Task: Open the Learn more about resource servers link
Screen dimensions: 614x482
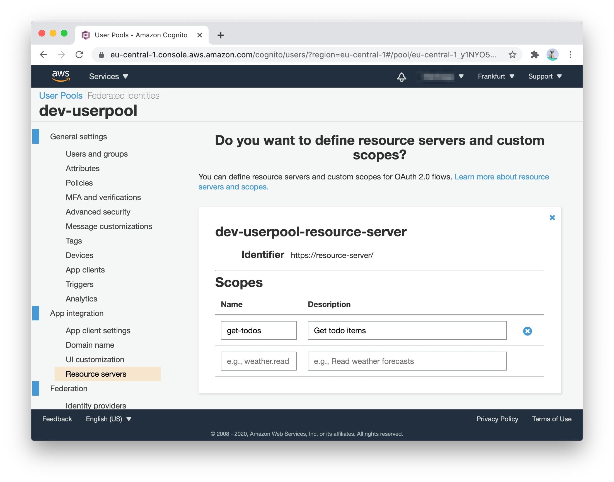Action: tap(501, 177)
